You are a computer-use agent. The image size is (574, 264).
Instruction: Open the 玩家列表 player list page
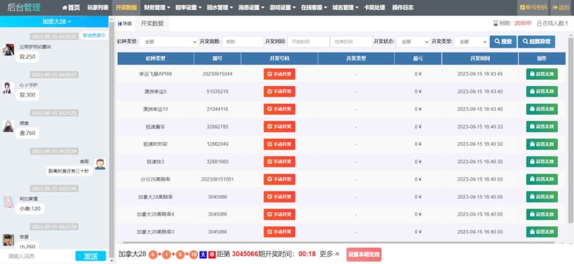98,8
